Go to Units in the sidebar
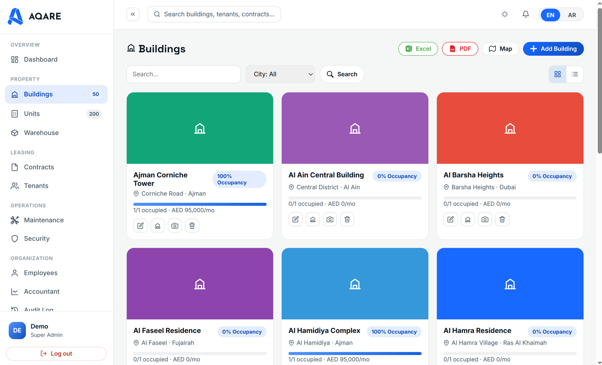 tap(56, 114)
